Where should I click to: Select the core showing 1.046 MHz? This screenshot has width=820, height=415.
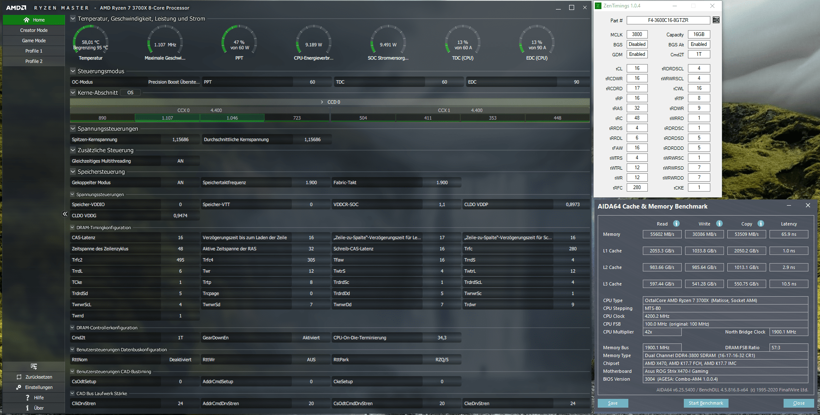(x=232, y=118)
